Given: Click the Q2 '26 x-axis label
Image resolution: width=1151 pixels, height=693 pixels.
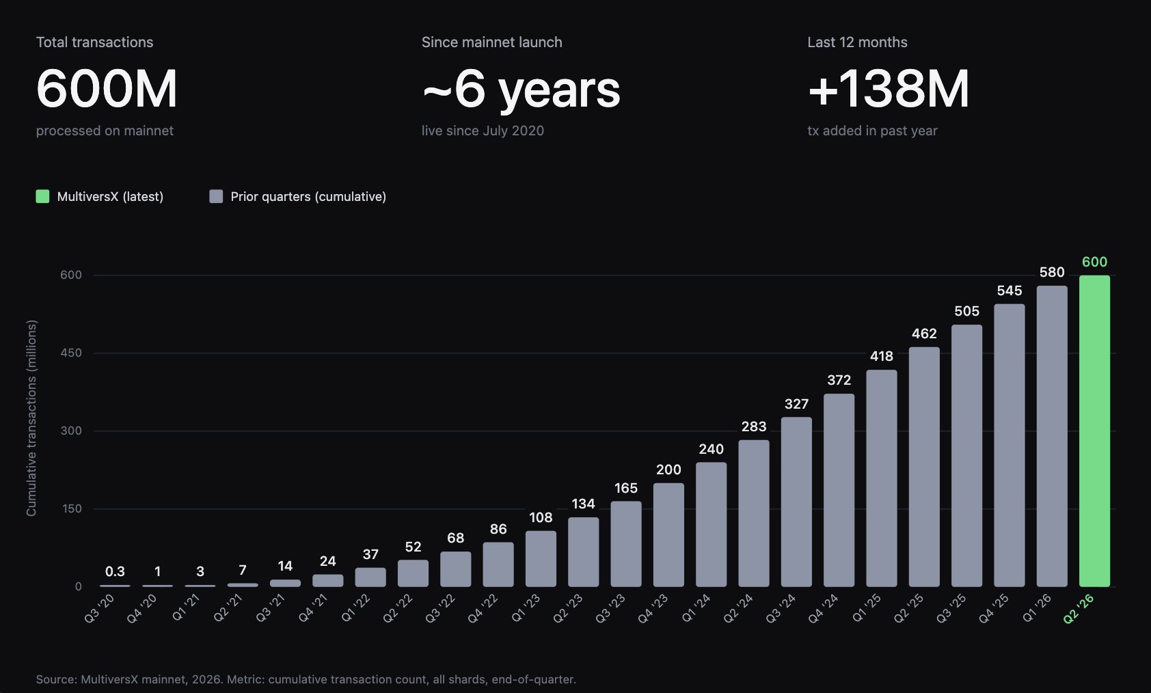Looking at the screenshot, I should (1079, 608).
